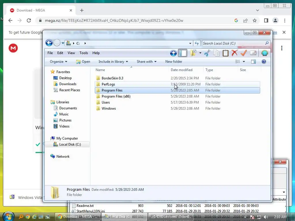
Task: Click the New folder button
Action: [x=174, y=62]
